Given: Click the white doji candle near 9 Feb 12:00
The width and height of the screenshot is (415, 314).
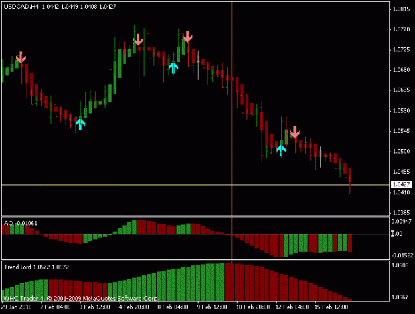Looking at the screenshot, I should 198,65.
